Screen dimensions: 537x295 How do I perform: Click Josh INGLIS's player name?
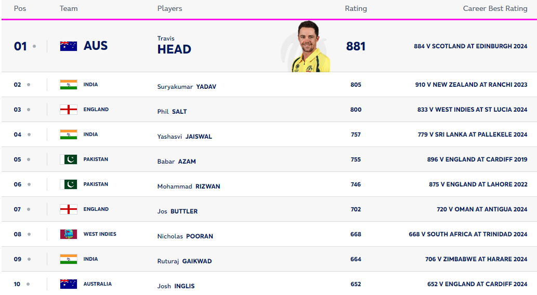[176, 286]
